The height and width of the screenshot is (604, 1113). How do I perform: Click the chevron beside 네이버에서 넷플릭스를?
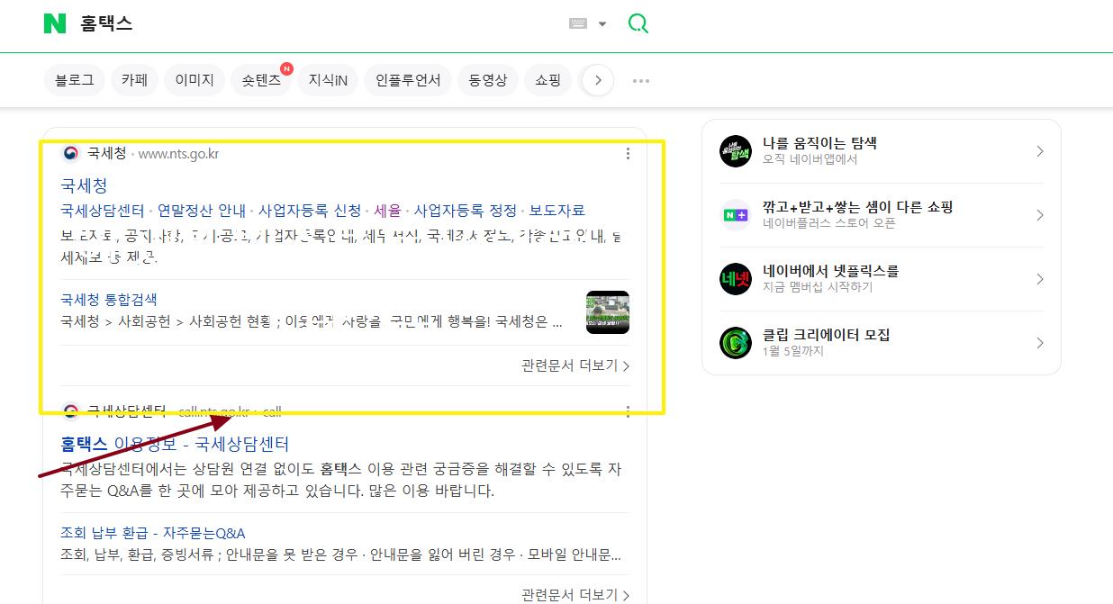pos(1040,279)
